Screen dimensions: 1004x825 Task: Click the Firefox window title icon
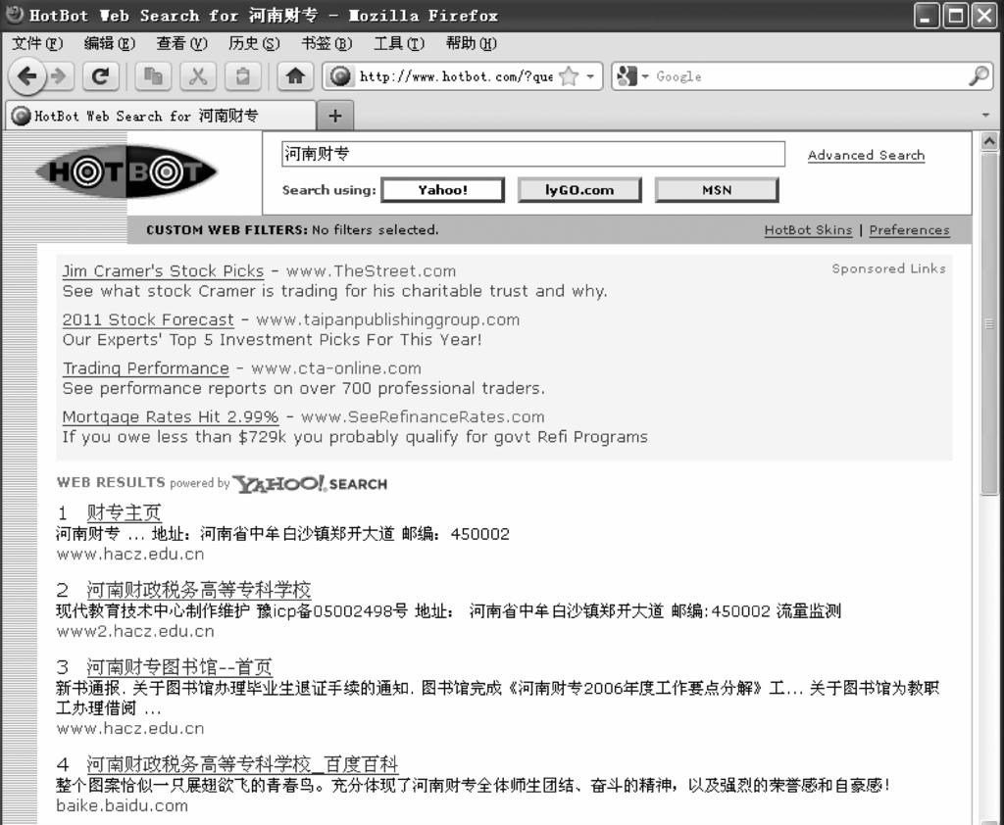tap(14, 14)
